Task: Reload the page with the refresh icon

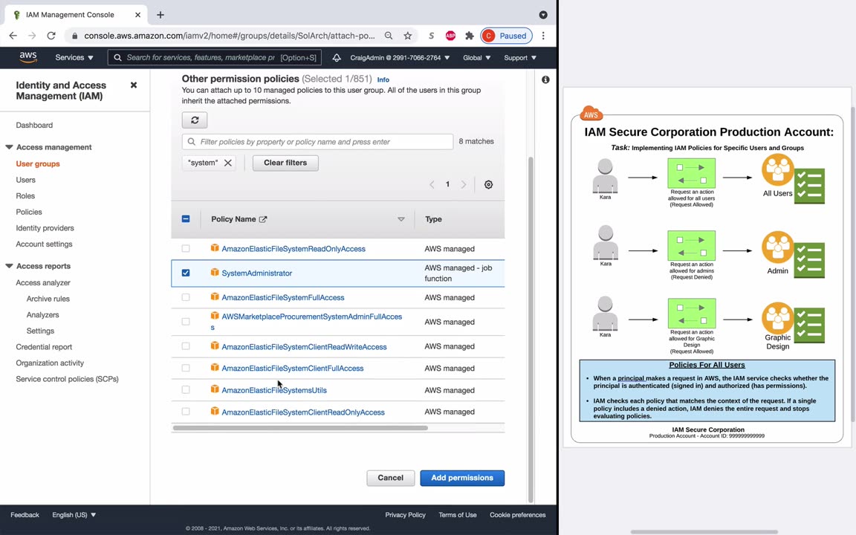Action: pos(51,36)
